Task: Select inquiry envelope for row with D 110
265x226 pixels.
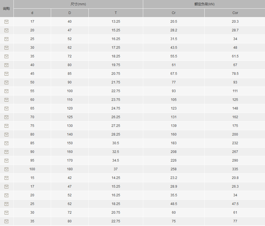Action: click(6, 100)
